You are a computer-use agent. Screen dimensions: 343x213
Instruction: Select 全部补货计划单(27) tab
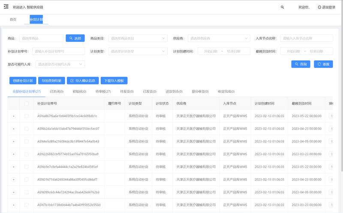[x=27, y=92]
